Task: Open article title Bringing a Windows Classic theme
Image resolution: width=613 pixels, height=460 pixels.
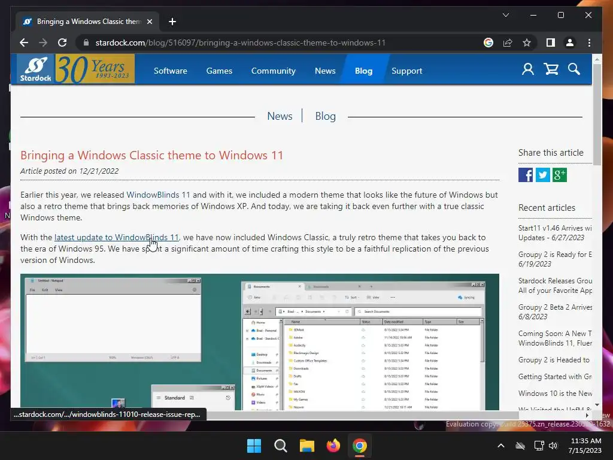Action: pyautogui.click(x=151, y=155)
